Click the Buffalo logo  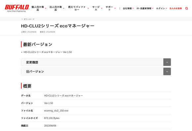coord(17,8)
